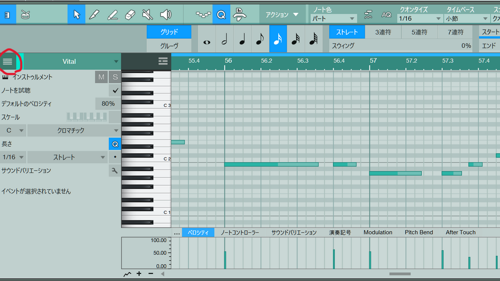The image size is (500, 281).
Task: Click the エンド button
Action: click(x=489, y=45)
